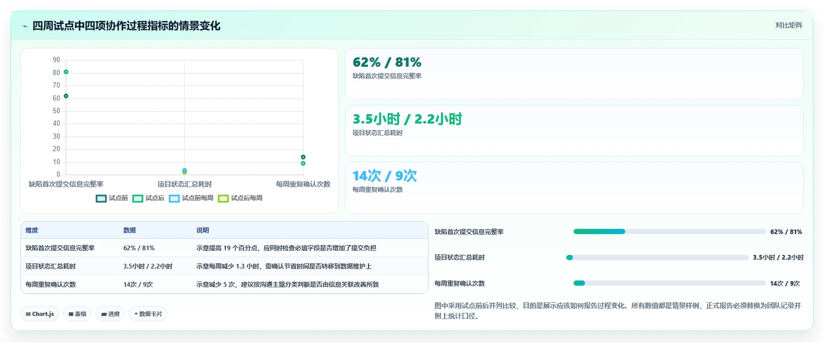The width and height of the screenshot is (824, 342).
Task: Click the note 示意减少 5 次
Action: (x=288, y=285)
